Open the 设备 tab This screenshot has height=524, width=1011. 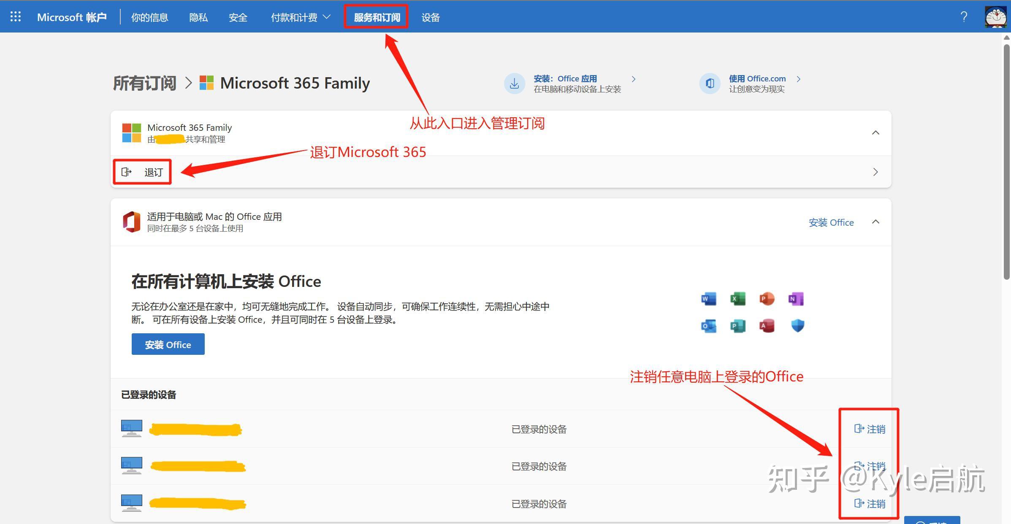431,17
